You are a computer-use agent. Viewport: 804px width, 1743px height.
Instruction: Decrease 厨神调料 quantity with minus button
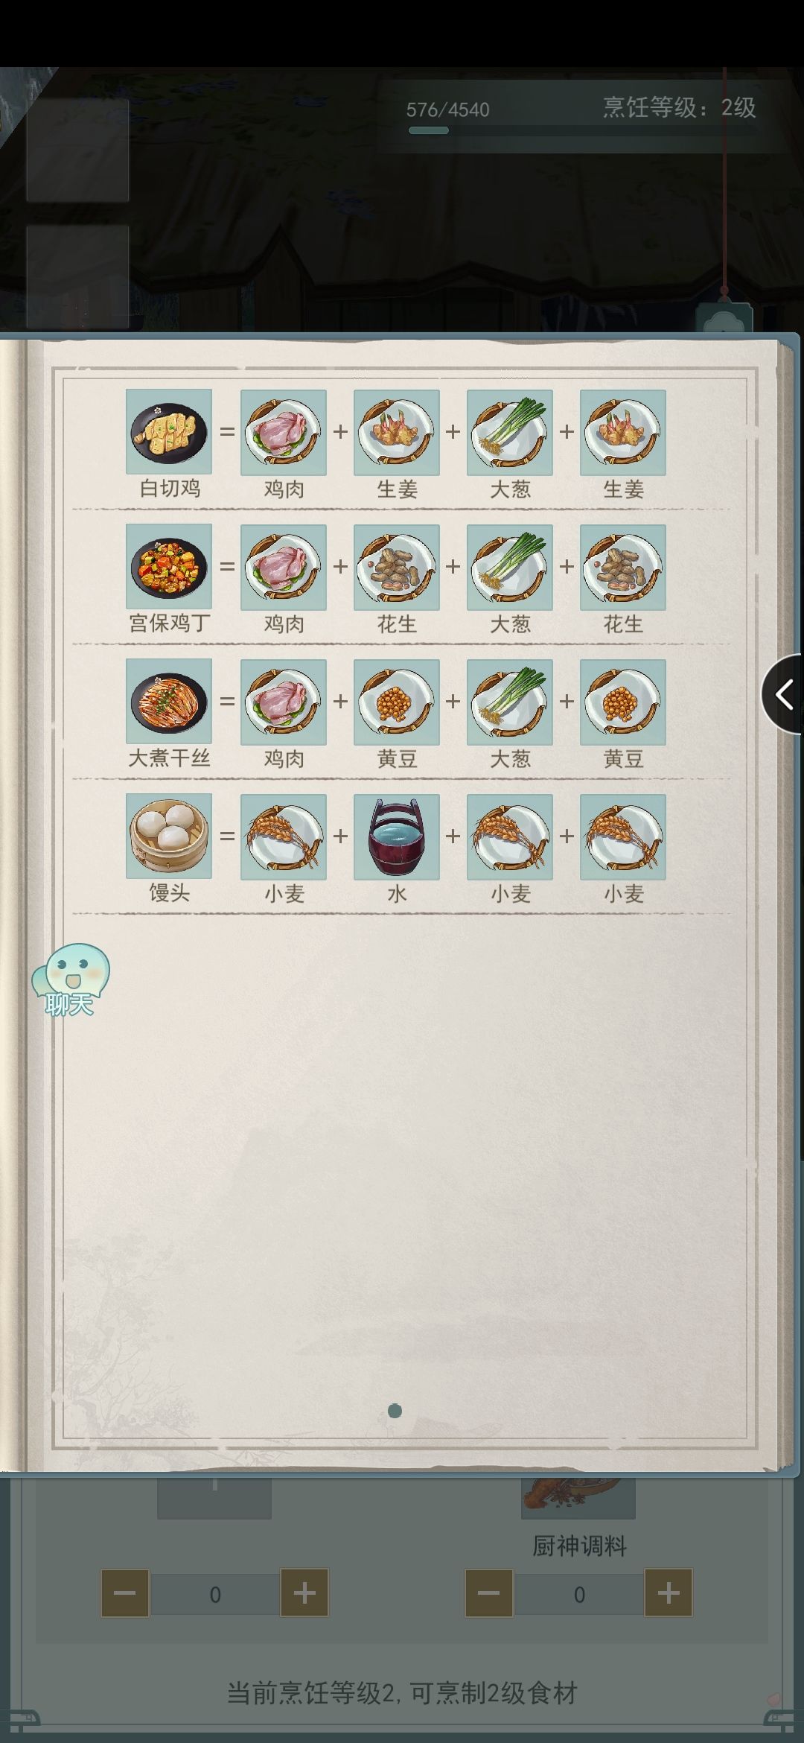pos(488,1593)
